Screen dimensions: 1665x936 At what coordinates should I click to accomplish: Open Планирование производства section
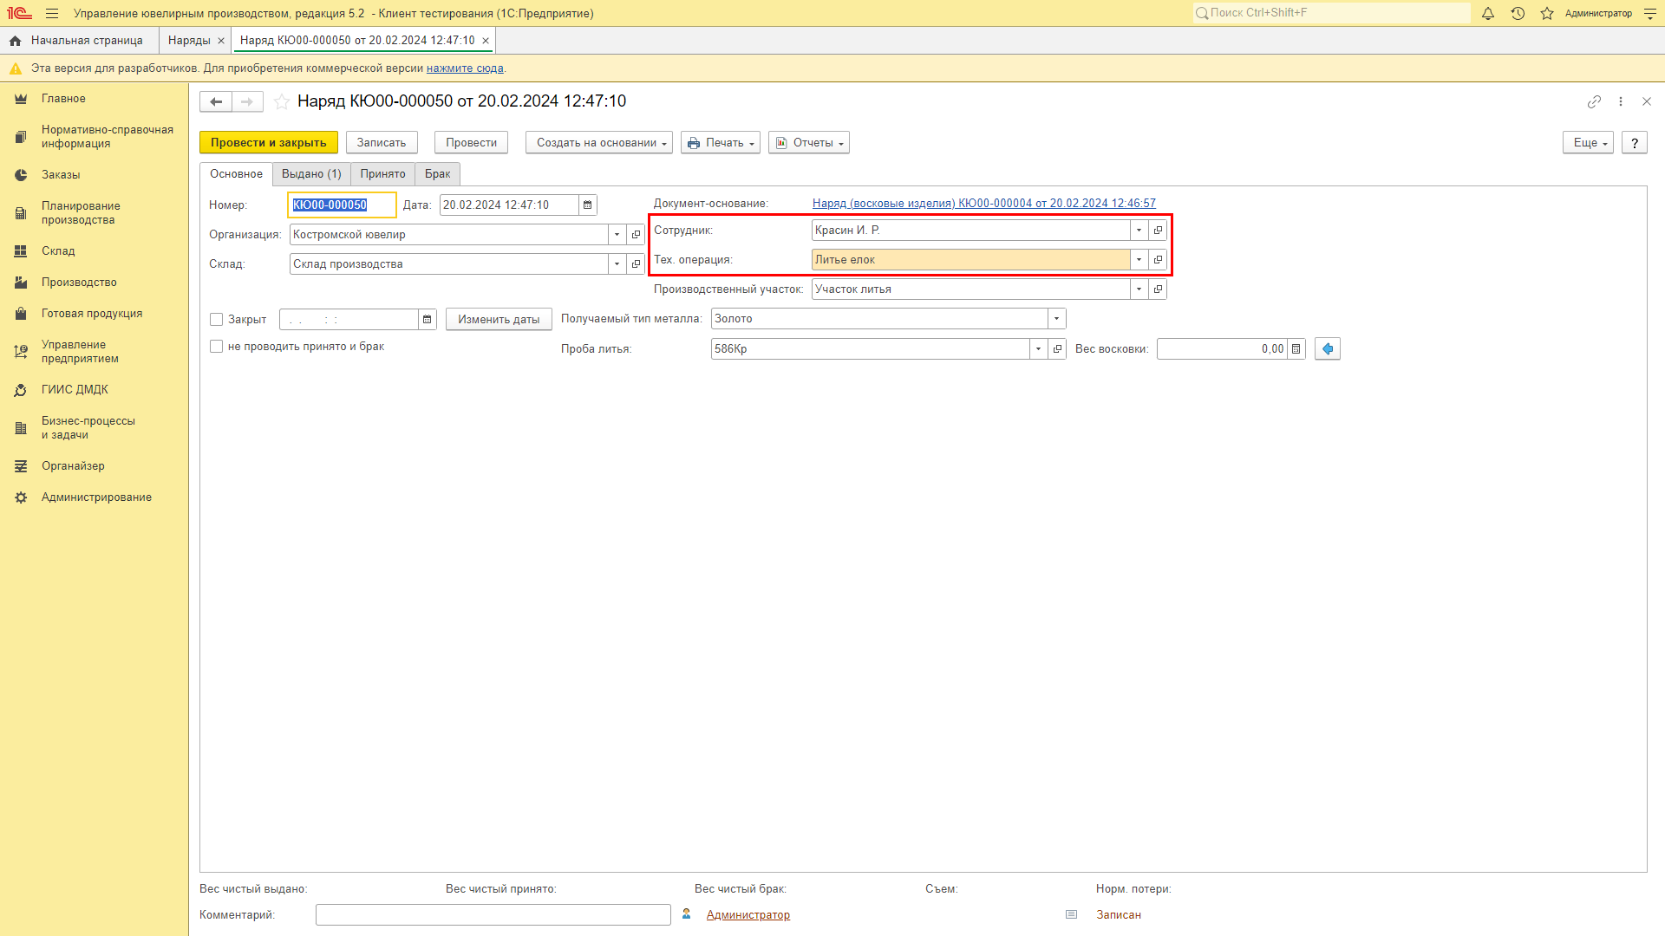(81, 213)
